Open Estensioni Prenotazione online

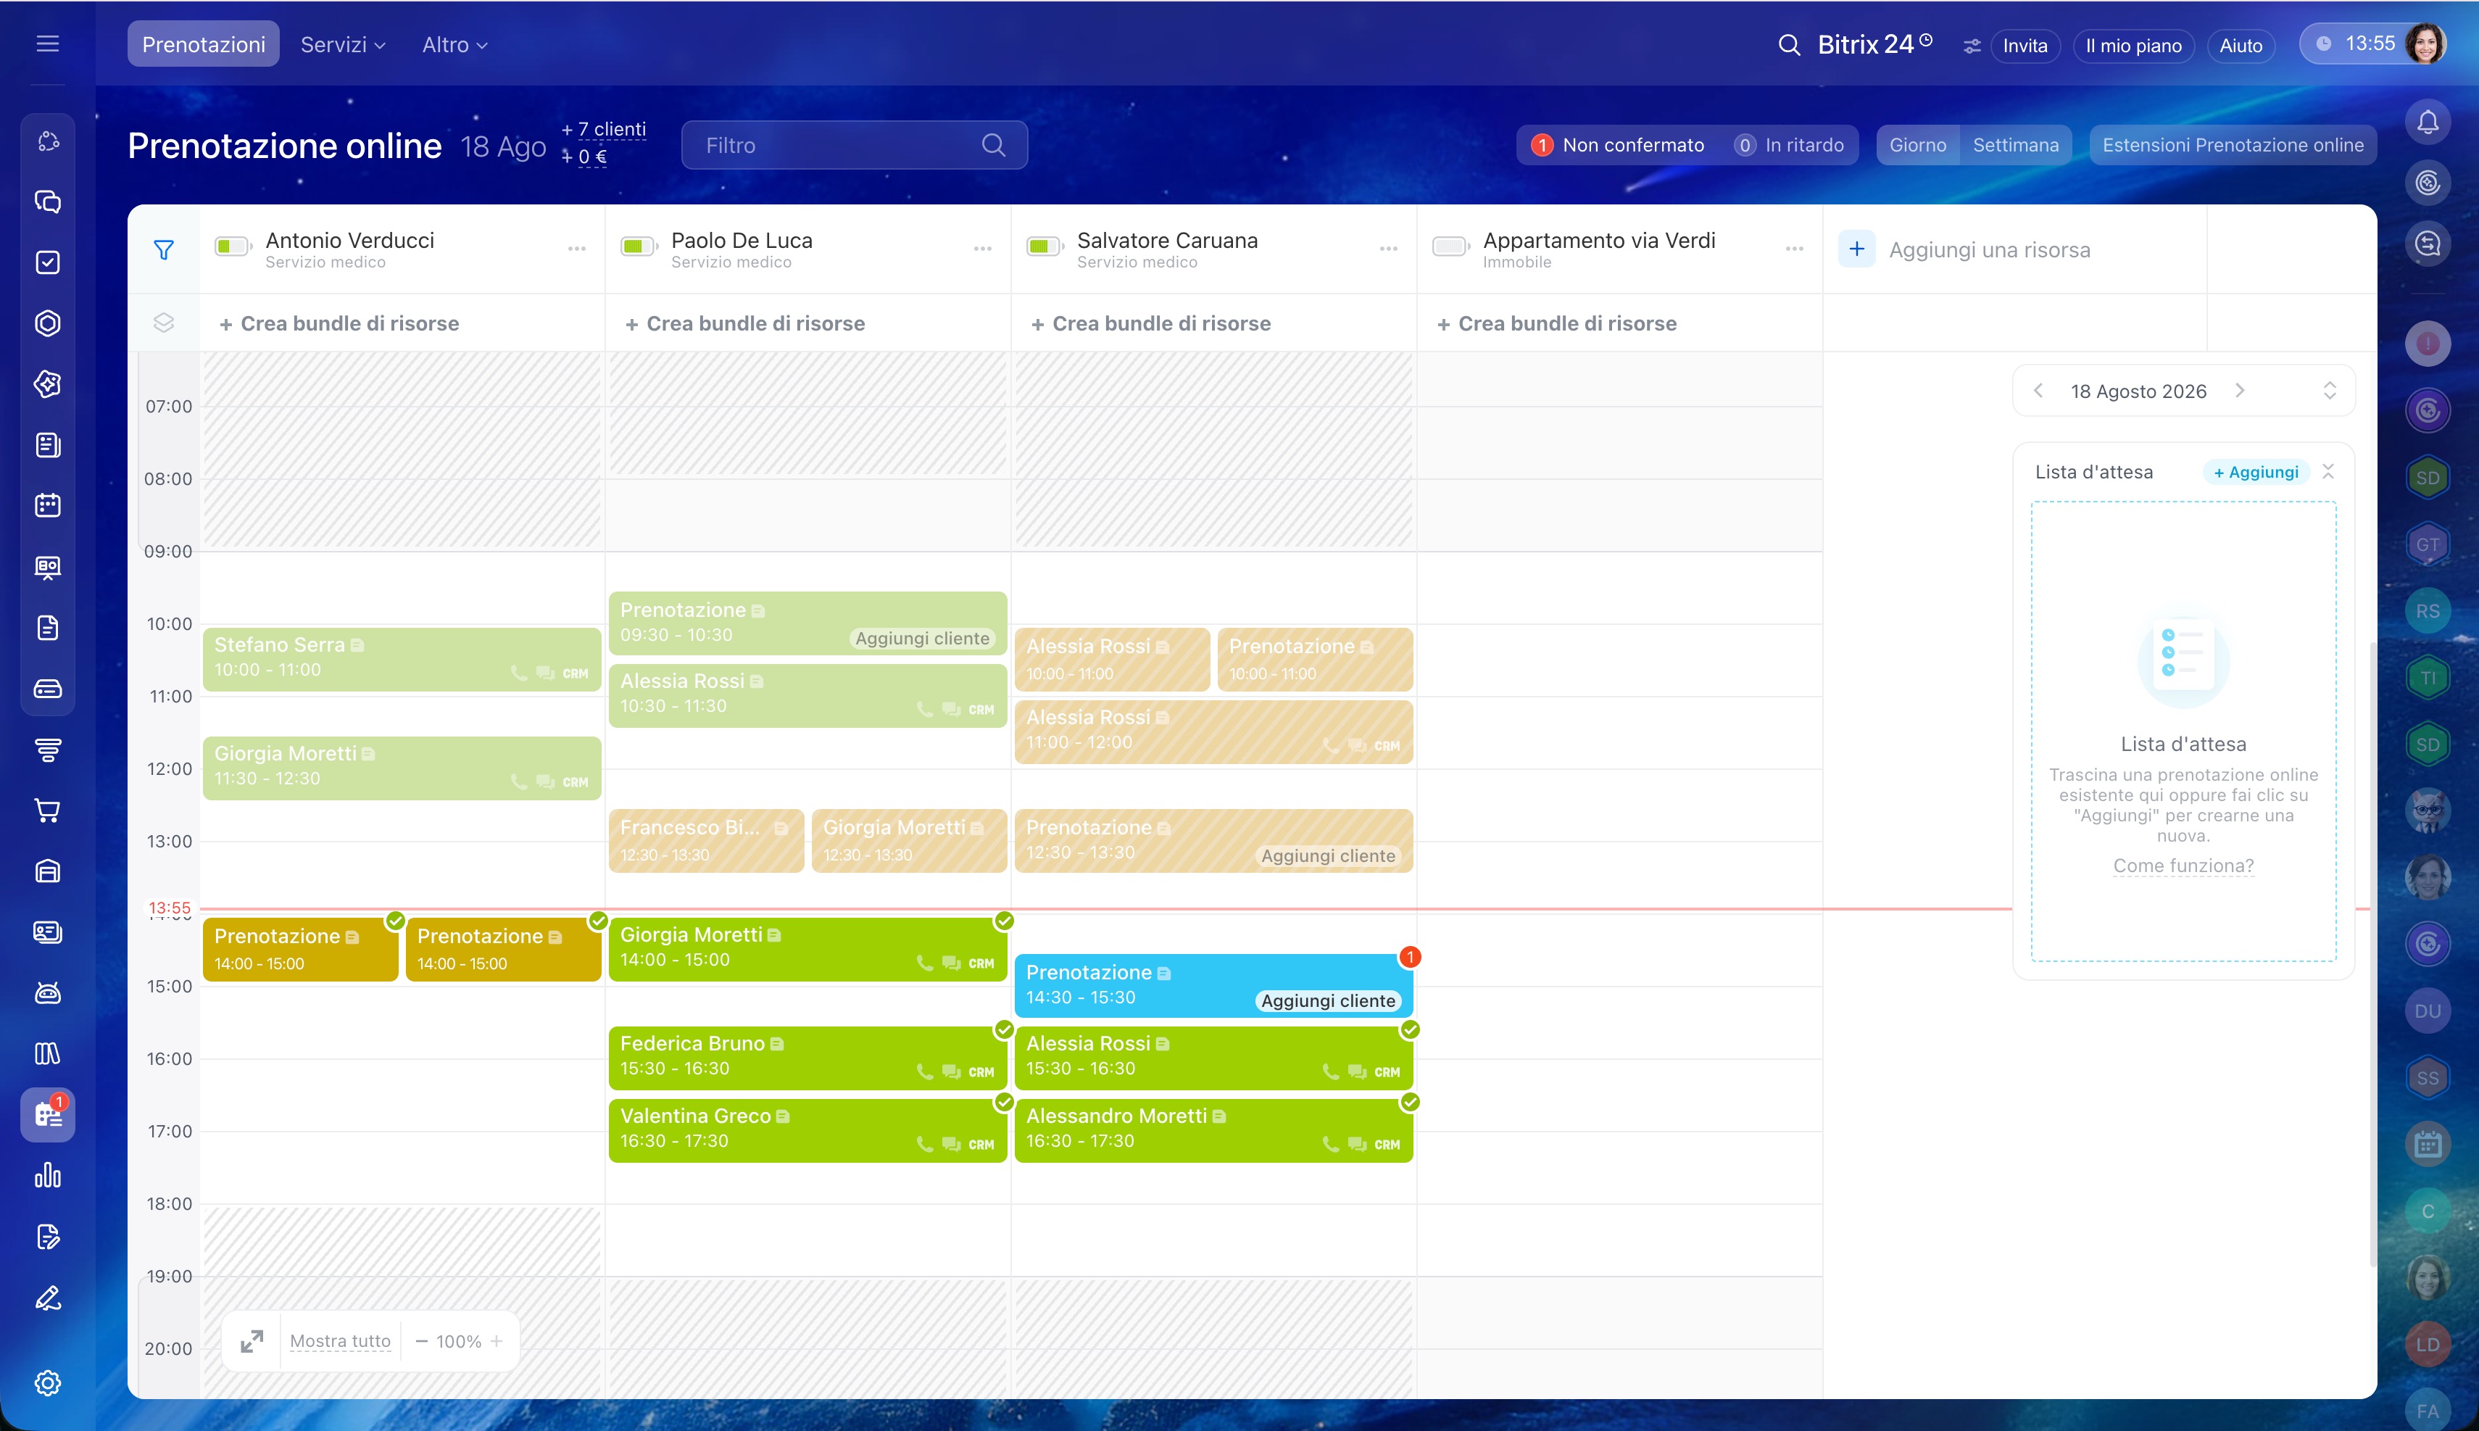2233,146
